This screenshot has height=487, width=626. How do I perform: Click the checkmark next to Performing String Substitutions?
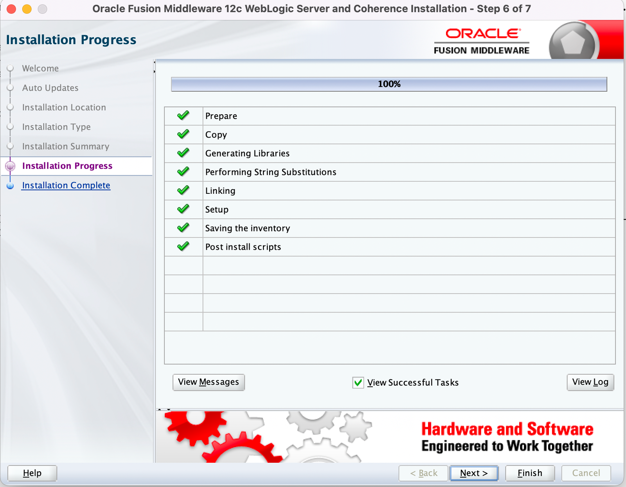click(183, 172)
